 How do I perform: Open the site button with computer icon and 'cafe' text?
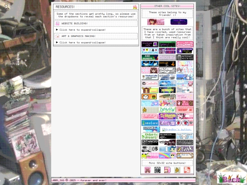click(150, 44)
